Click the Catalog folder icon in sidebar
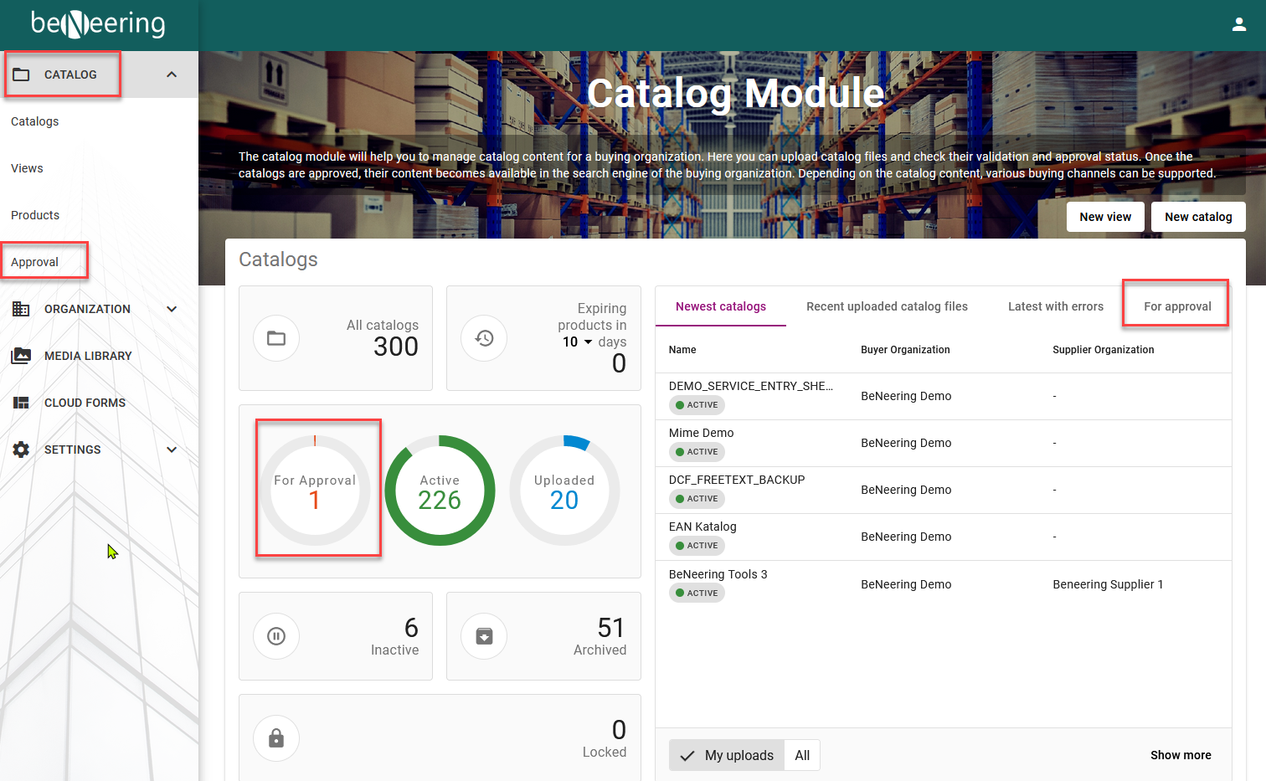This screenshot has height=781, width=1266. click(x=21, y=75)
